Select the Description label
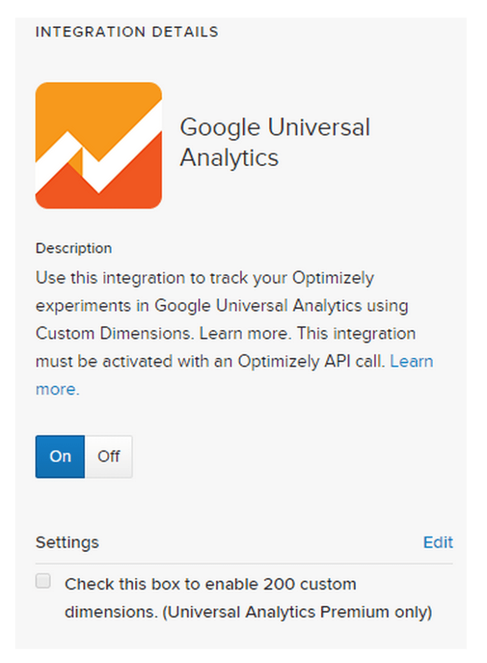Viewport: 487px width, 663px height. click(73, 248)
